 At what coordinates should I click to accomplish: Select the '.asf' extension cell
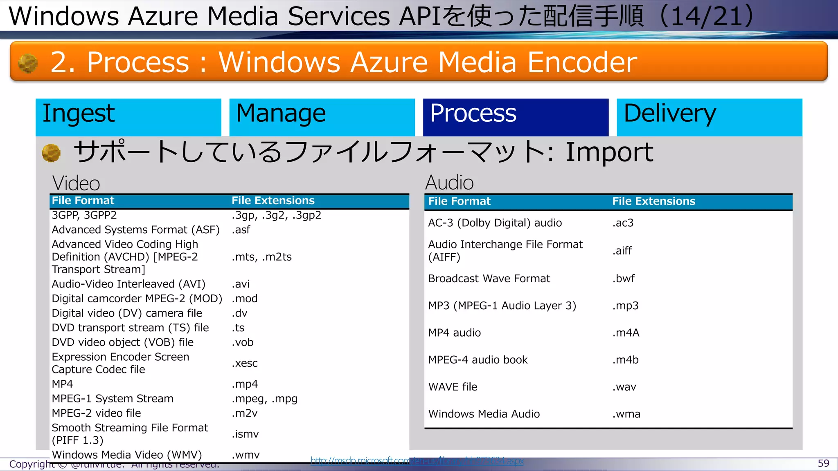pos(241,230)
